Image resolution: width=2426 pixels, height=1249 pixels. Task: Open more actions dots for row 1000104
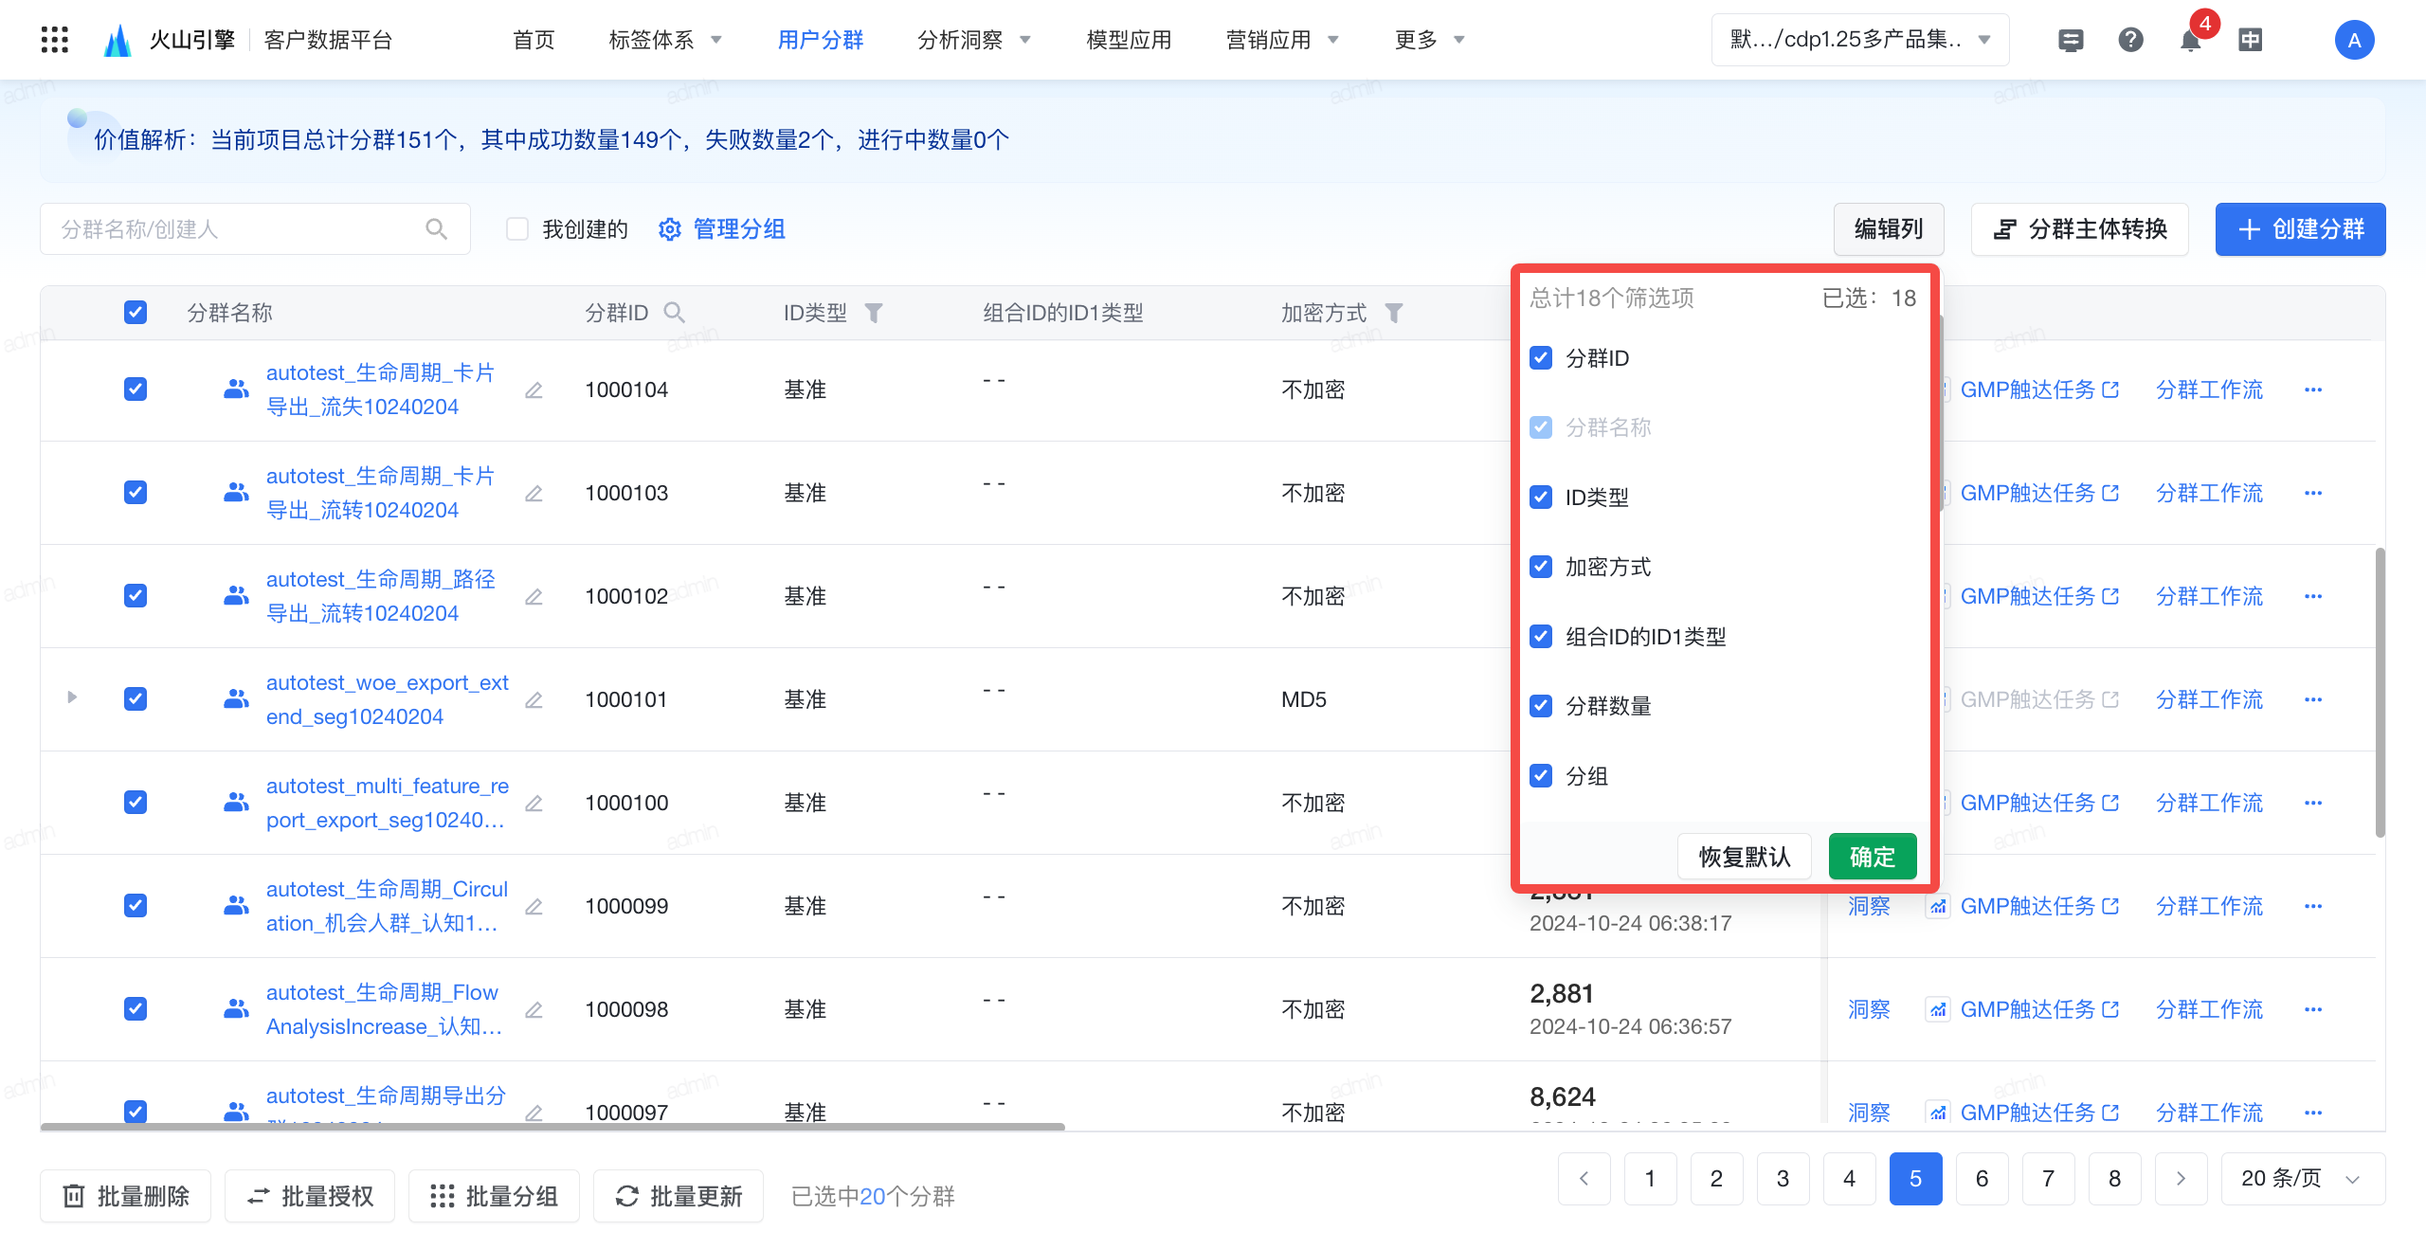point(2313,389)
